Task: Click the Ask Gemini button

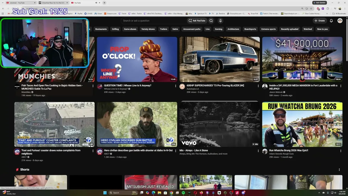Action: tap(319, 3)
